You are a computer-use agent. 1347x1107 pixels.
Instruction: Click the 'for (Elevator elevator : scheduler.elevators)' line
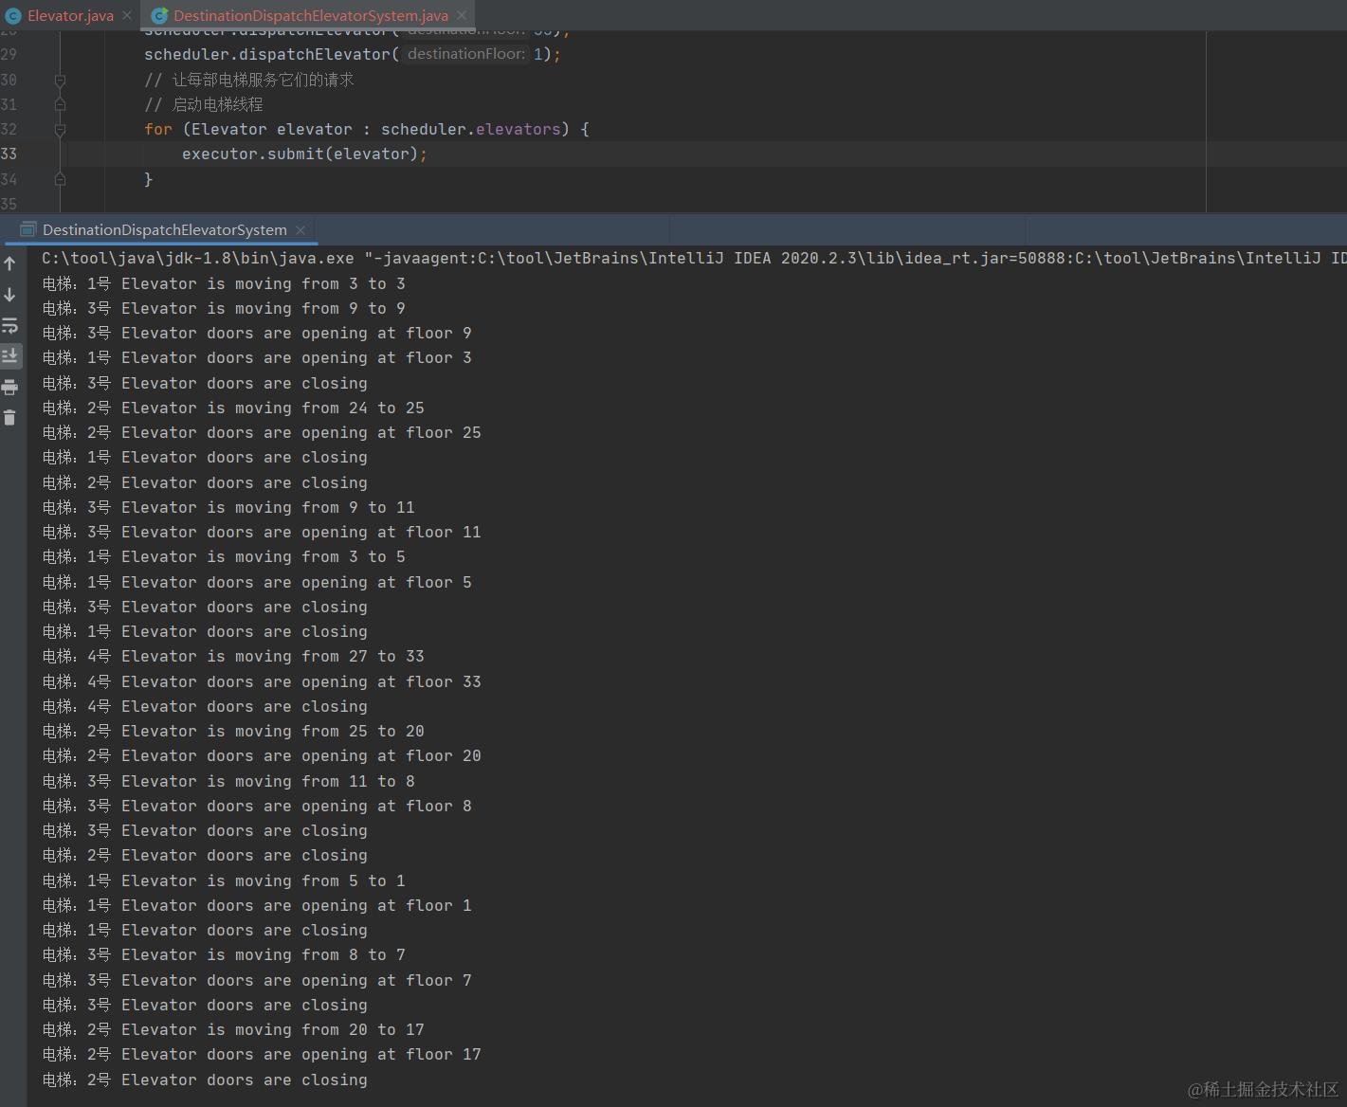click(367, 129)
